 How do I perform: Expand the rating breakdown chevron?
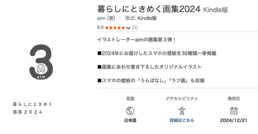pos(128,28)
